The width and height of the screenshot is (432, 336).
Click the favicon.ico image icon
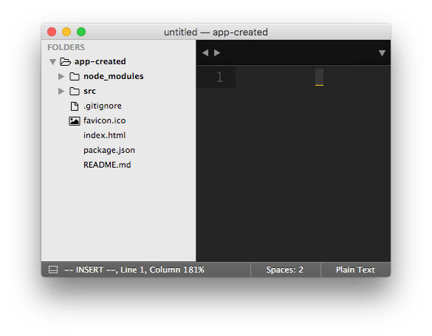click(x=75, y=121)
